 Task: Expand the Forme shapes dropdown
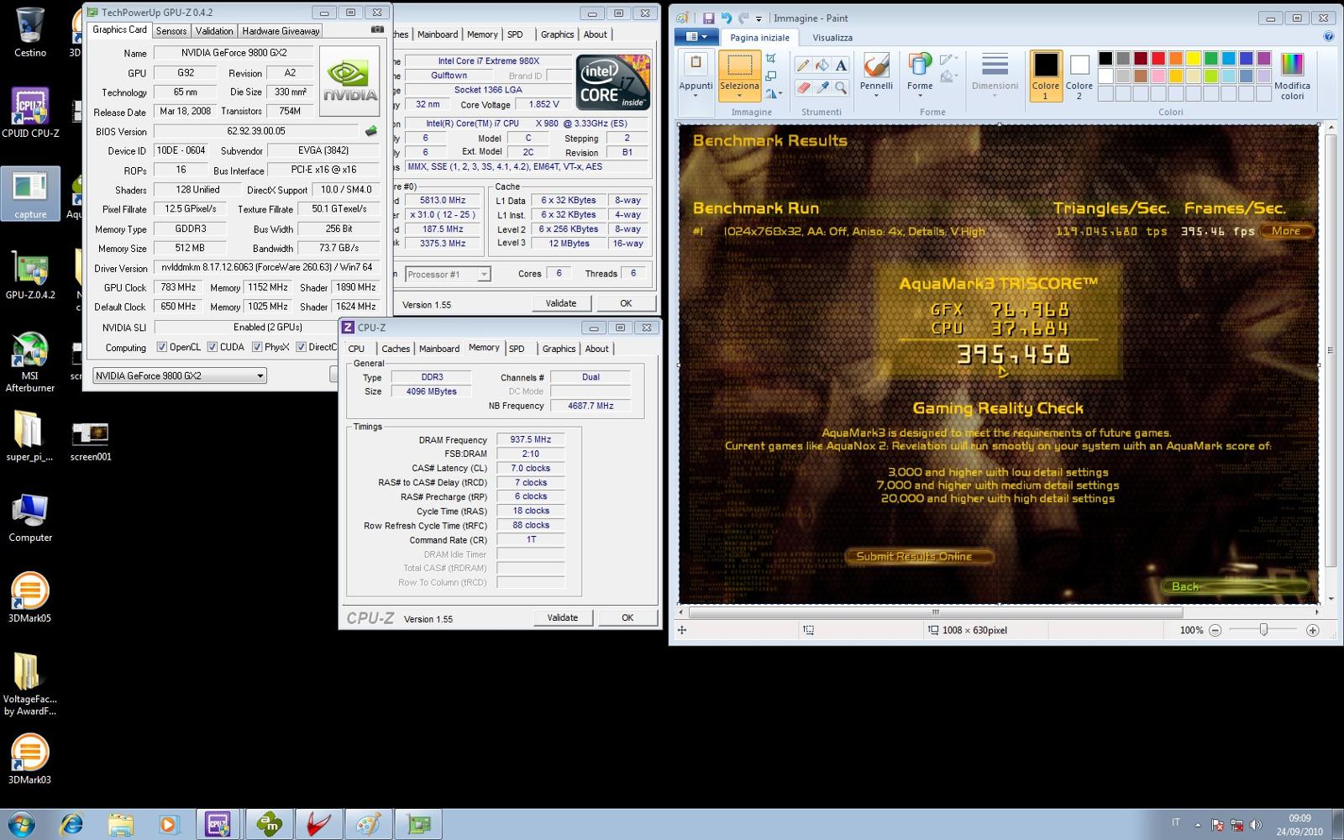tap(920, 95)
